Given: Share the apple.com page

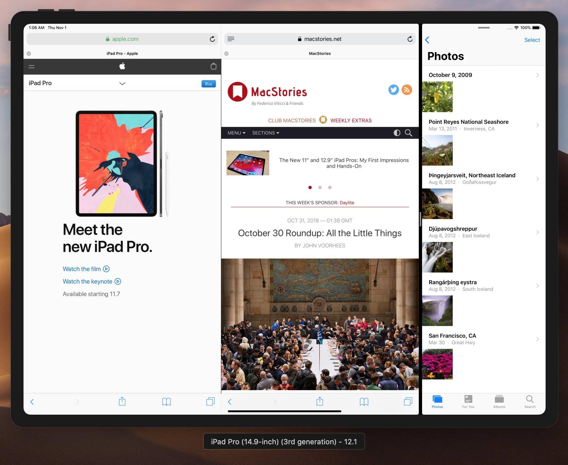Looking at the screenshot, I should [122, 401].
